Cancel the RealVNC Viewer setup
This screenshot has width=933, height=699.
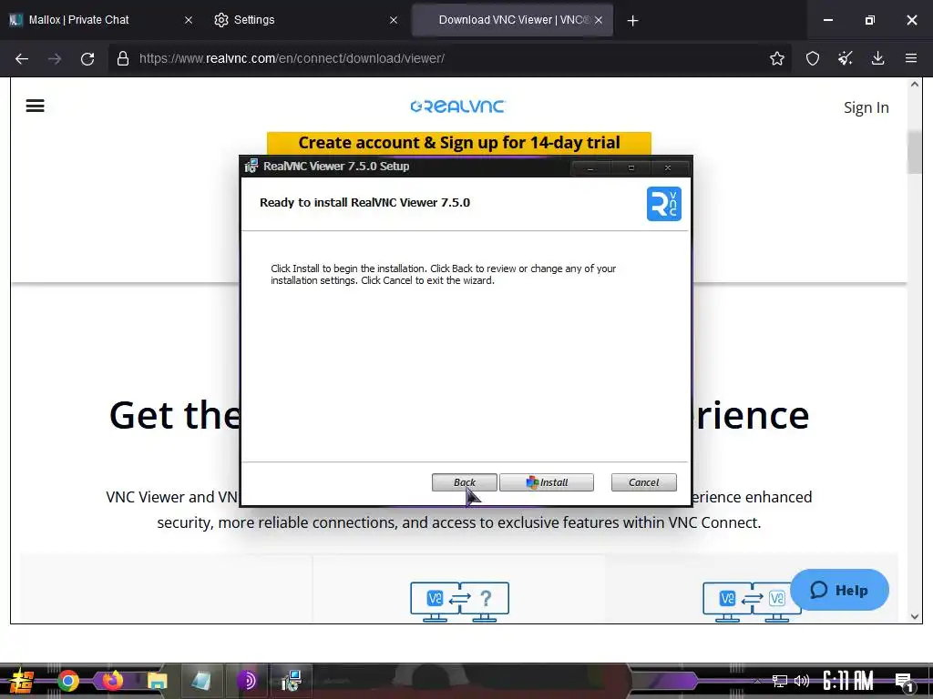tap(644, 482)
